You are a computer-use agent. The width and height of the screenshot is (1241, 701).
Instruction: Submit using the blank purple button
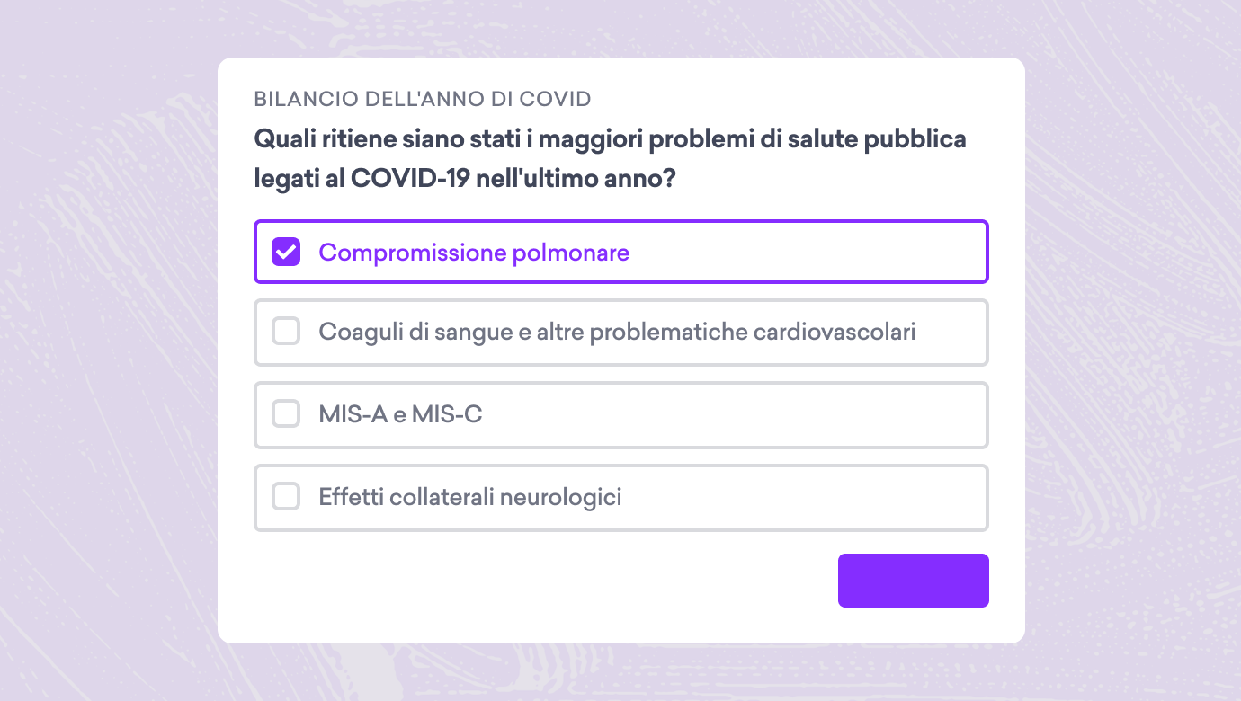coord(914,581)
